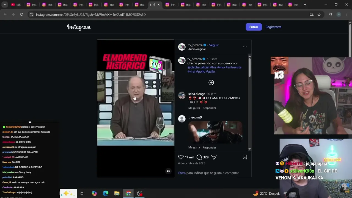Open the tv_bizarra header profile picture
This screenshot has height=198, width=352.
(182, 47)
